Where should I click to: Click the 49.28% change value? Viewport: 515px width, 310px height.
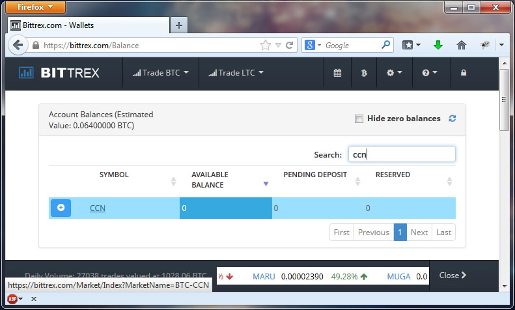click(344, 277)
